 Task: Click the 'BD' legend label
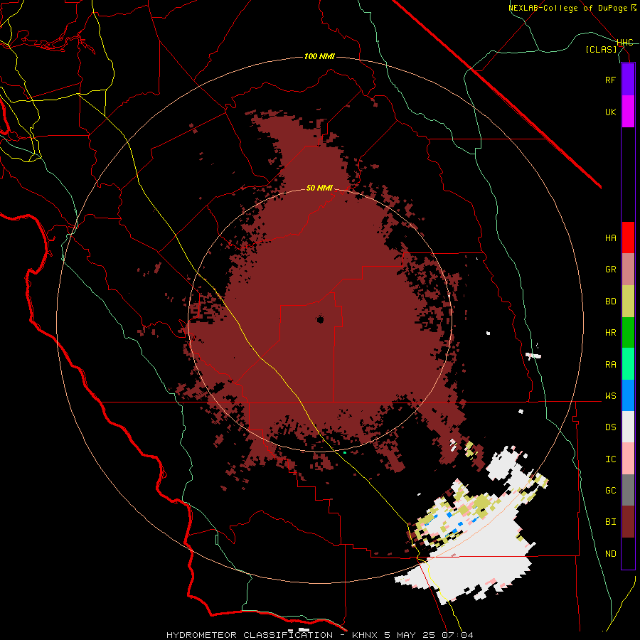coord(610,302)
